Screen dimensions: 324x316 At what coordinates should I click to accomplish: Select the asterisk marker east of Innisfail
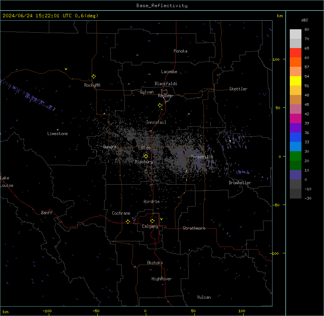189,114
